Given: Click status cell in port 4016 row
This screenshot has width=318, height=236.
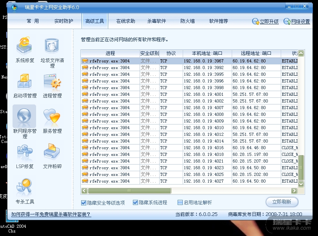Looking at the screenshot, I should pyautogui.click(x=290, y=148).
